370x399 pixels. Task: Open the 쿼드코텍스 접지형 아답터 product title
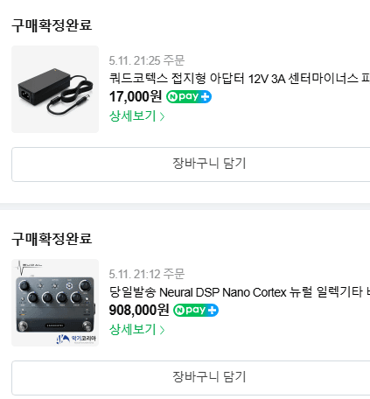point(240,78)
